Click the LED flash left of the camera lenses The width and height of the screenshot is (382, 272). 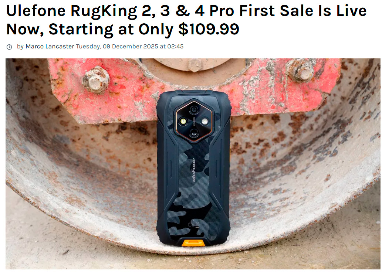click(183, 122)
